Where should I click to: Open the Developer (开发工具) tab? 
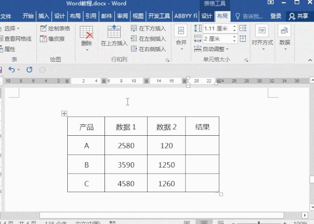(159, 16)
